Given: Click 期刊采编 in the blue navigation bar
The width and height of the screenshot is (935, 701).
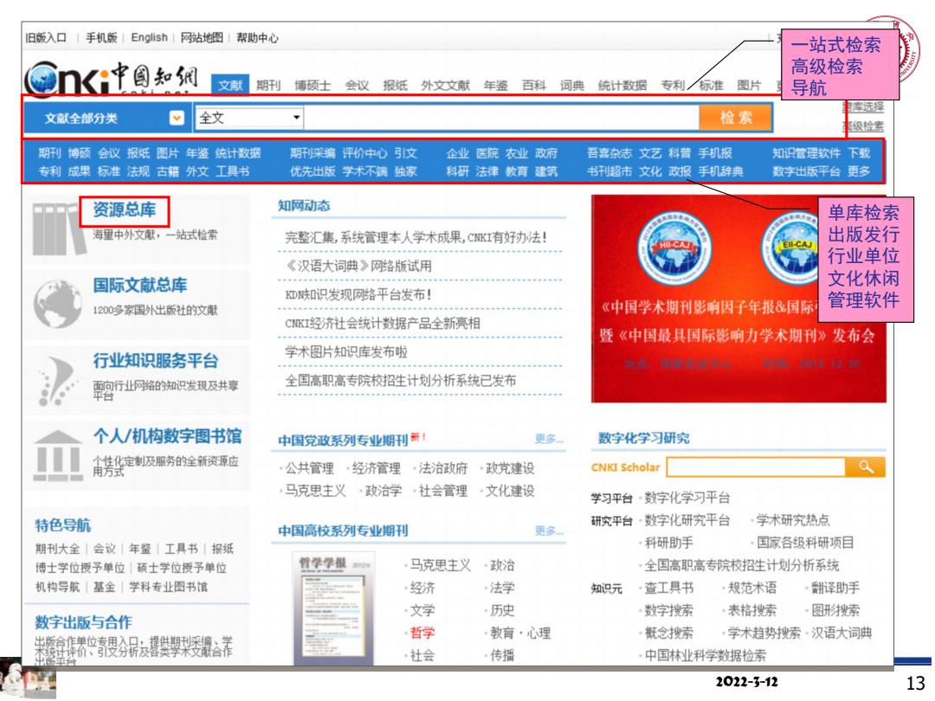Looking at the screenshot, I should tap(313, 153).
